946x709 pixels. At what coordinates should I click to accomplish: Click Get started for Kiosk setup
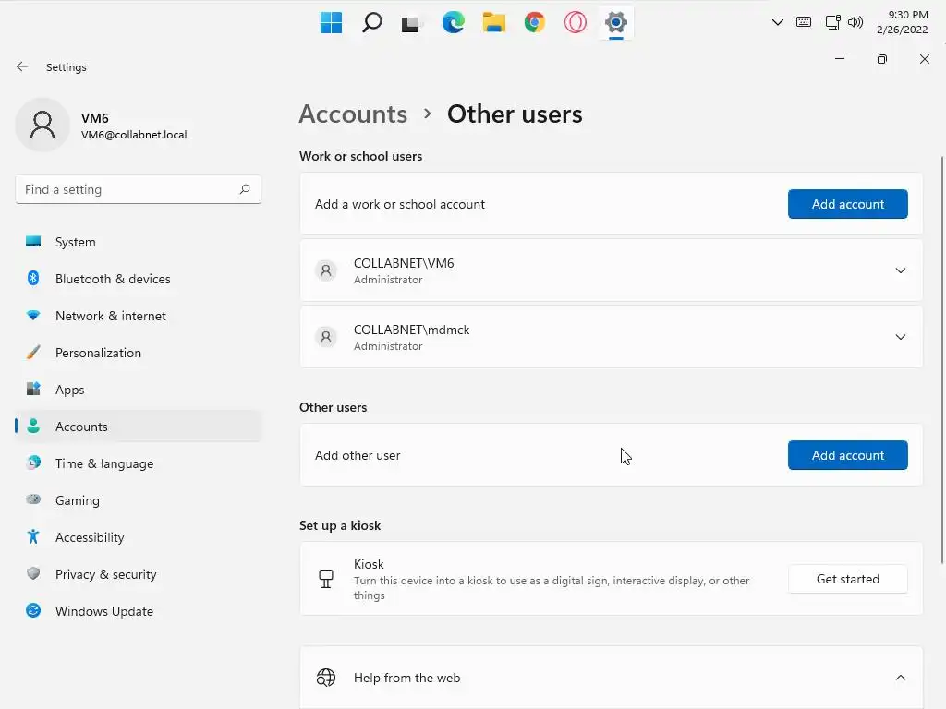click(x=847, y=579)
